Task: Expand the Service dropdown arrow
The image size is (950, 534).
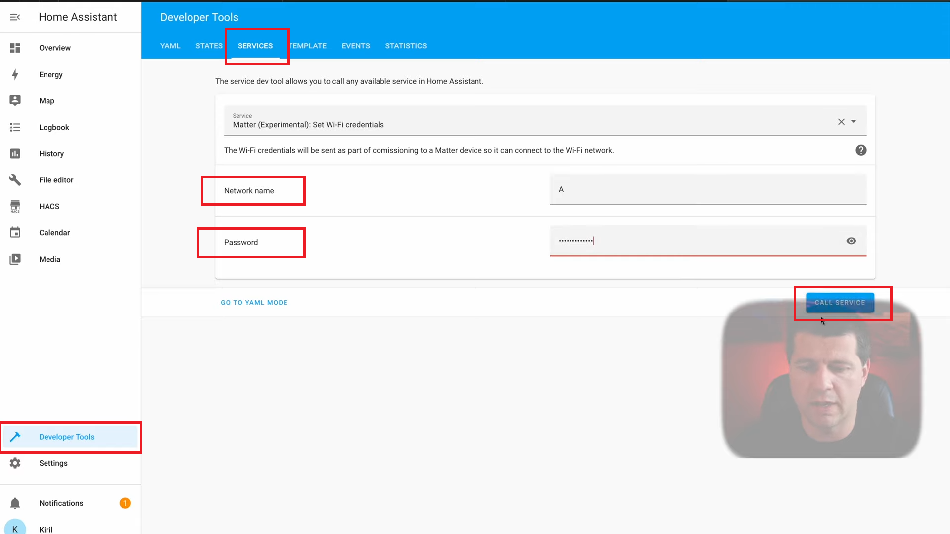Action: [x=854, y=121]
